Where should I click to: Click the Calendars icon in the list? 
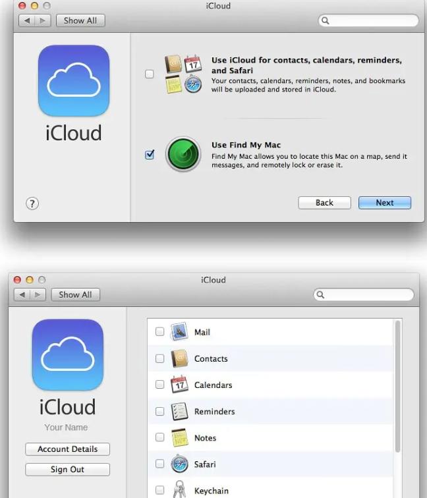pos(179,385)
